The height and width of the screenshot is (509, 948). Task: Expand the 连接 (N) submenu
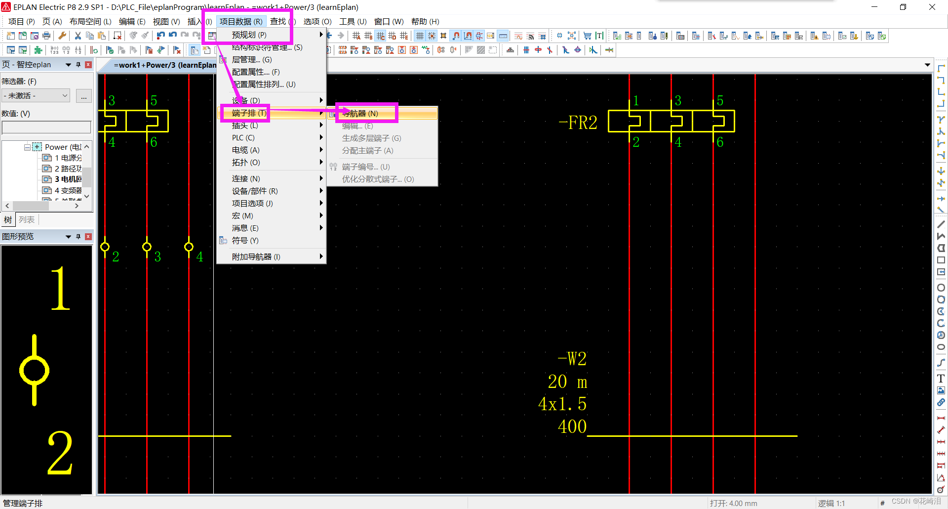(271, 179)
